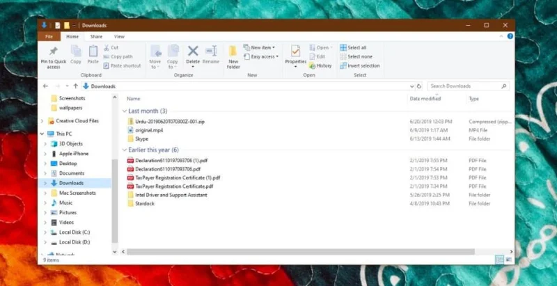Click Copy path in Clipboard group
The image size is (557, 286).
coord(118,56)
